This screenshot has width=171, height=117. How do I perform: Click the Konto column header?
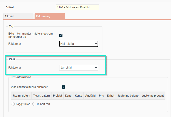(79, 96)
